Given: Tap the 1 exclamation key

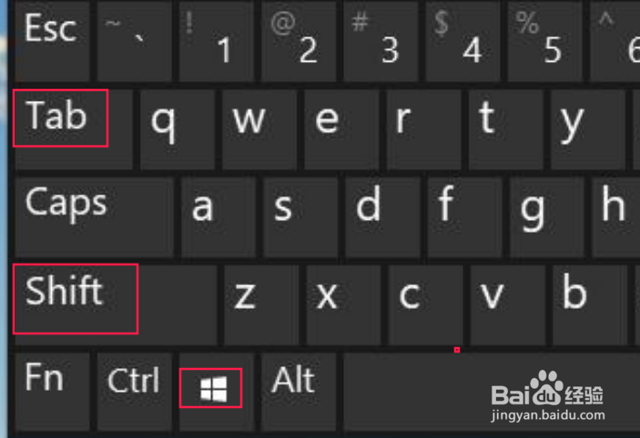Looking at the screenshot, I should [x=217, y=40].
